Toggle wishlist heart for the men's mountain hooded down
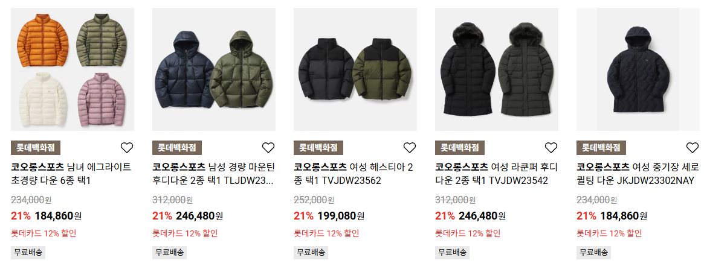Image resolution: width=704 pixels, height=272 pixels. 268,147
